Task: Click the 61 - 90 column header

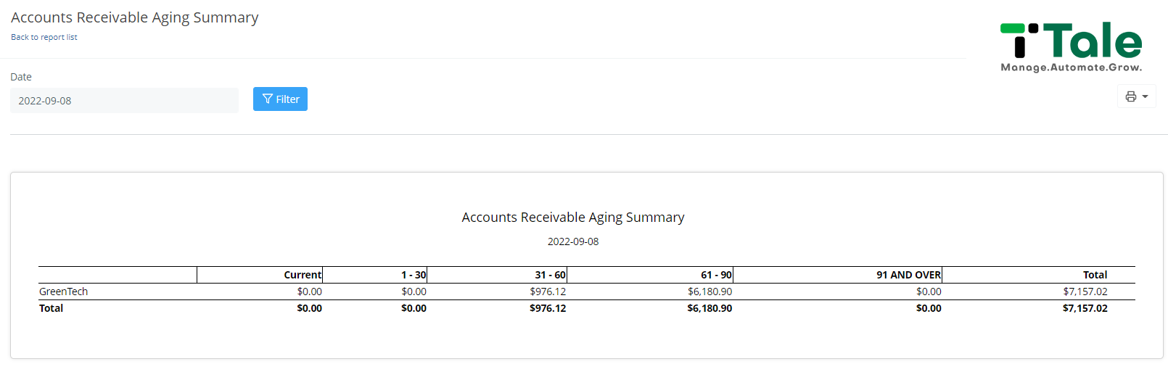Action: (716, 275)
